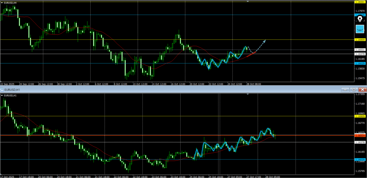Click the 22 Sep 2025 date on H4 axis
Viewport: 367px width, 178px height.
coord(7,84)
